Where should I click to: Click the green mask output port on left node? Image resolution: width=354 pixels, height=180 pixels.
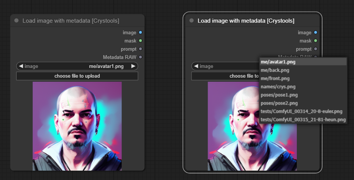[140, 41]
